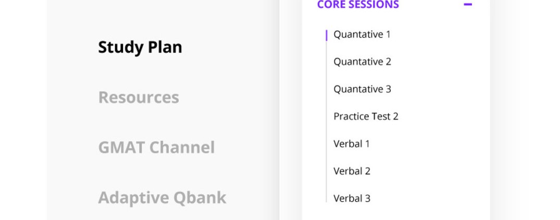Select the Quantative 2 session
The height and width of the screenshot is (220, 560).
tap(362, 62)
